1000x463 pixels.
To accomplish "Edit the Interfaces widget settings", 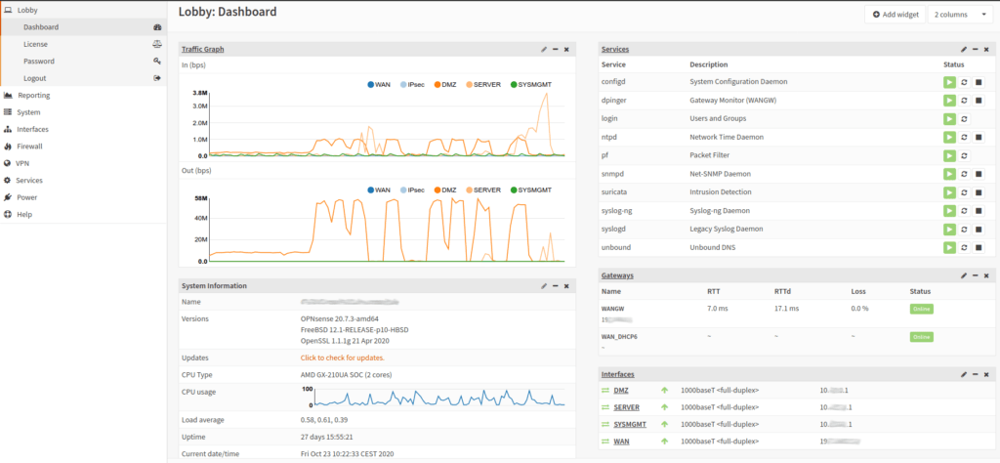I will [x=964, y=374].
